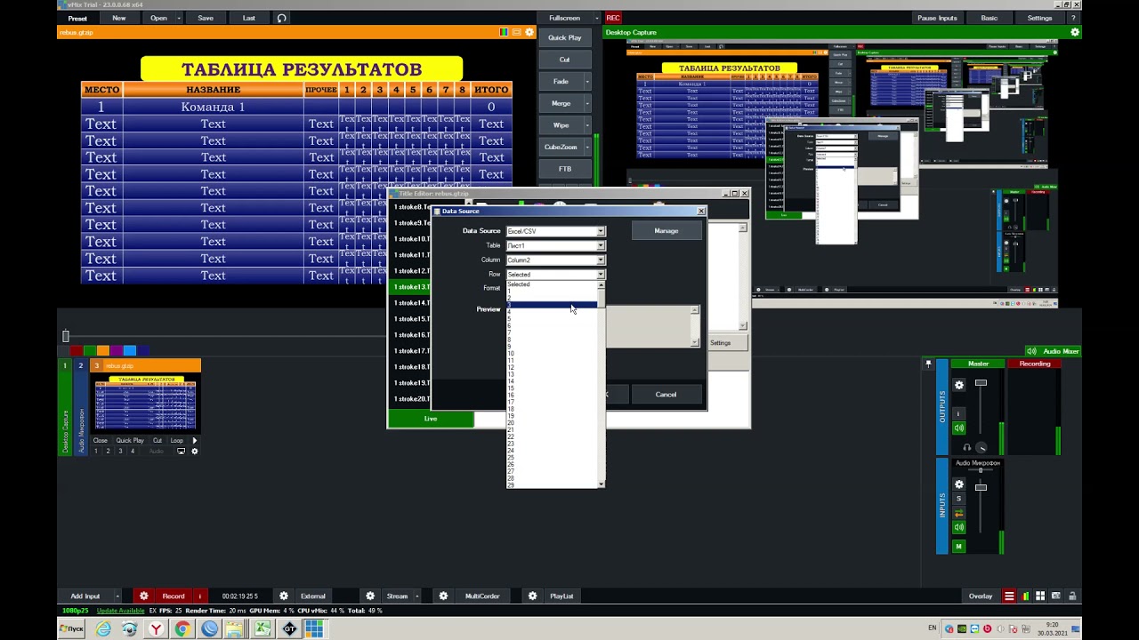The width and height of the screenshot is (1139, 640).
Task: Select row 10 in Row dropdown list
Action: click(x=552, y=354)
